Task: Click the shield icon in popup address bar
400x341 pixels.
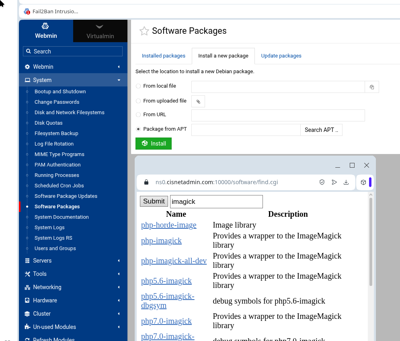Action: [322, 182]
